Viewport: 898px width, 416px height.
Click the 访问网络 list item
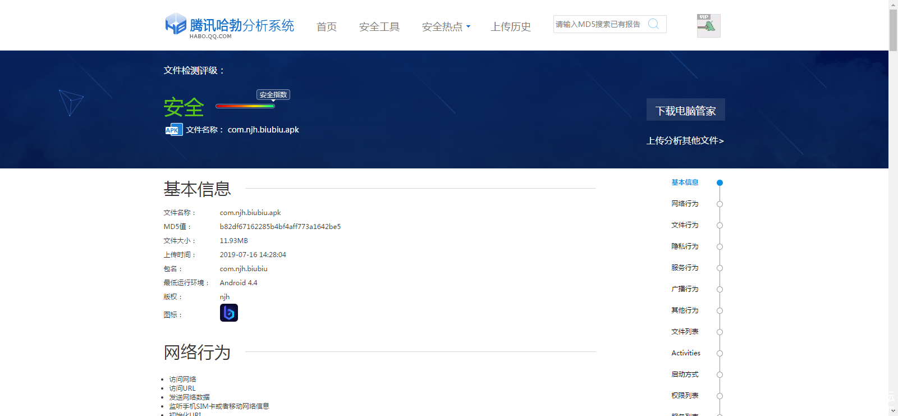pos(182,380)
